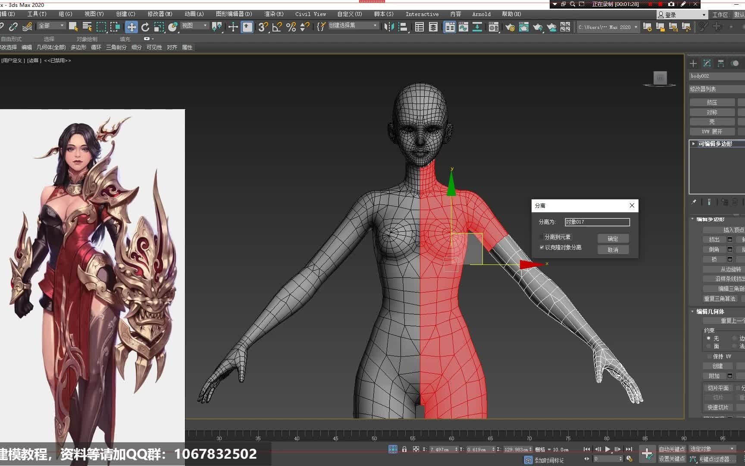This screenshot has height=466, width=745.
Task: Toggle 3D Snaps icon
Action: (263, 27)
